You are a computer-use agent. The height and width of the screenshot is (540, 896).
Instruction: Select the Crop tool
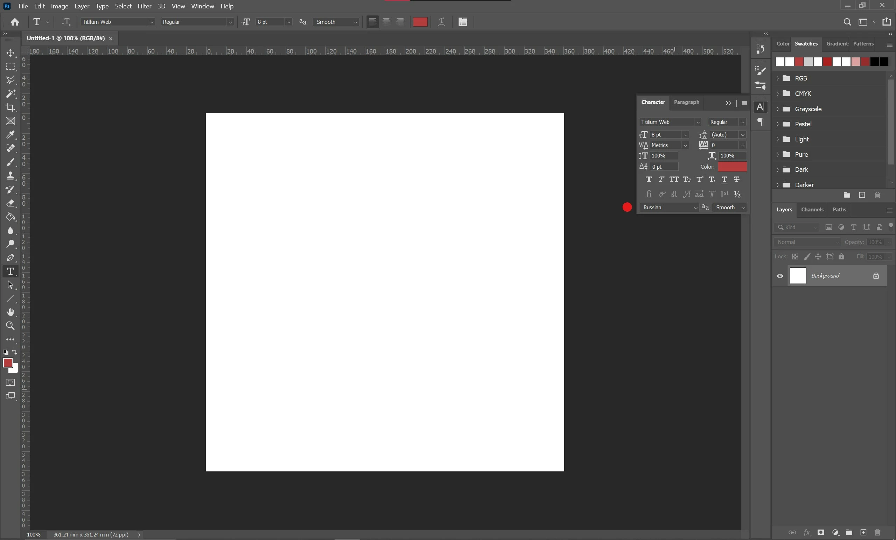point(10,107)
